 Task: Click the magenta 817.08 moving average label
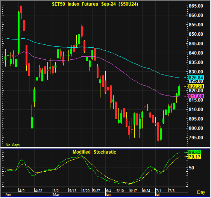point(196,96)
